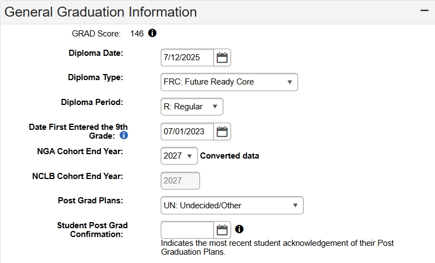Click info icon beside Post Grad Confirmation
435x263 pixels.
tap(239, 229)
